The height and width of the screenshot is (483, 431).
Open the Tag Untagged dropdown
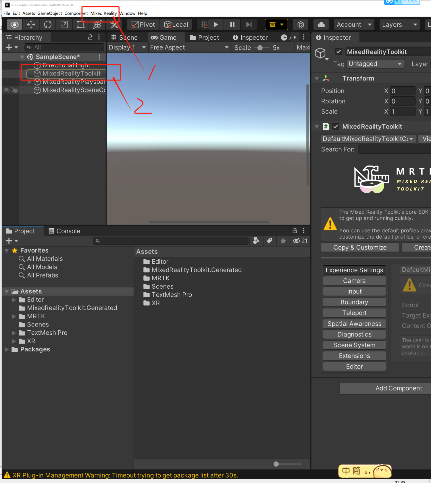pos(376,64)
